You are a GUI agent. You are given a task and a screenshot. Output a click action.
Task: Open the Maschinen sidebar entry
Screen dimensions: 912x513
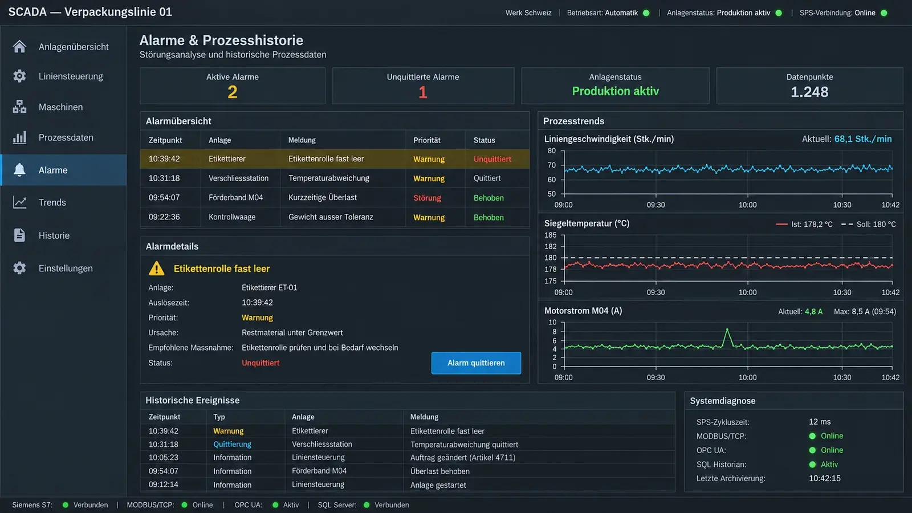pyautogui.click(x=63, y=107)
